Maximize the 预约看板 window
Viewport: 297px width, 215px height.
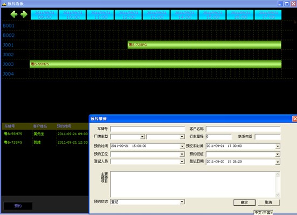(x=287, y=4)
